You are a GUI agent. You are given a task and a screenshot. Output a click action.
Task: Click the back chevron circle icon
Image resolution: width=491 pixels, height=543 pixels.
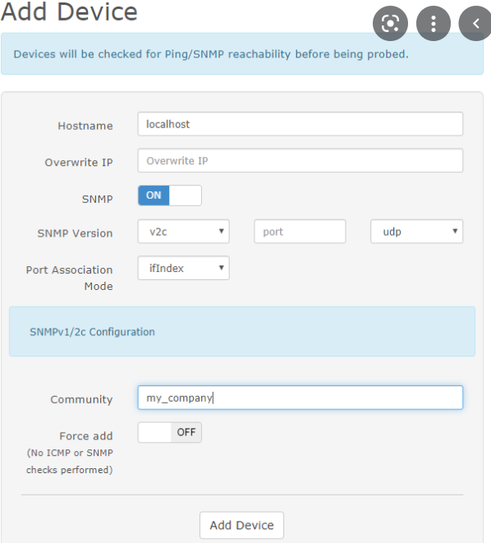pyautogui.click(x=475, y=24)
